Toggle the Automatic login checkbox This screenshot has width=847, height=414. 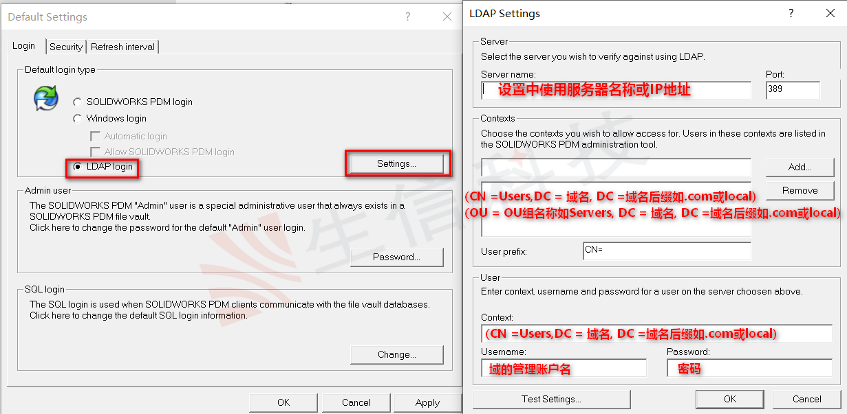96,136
